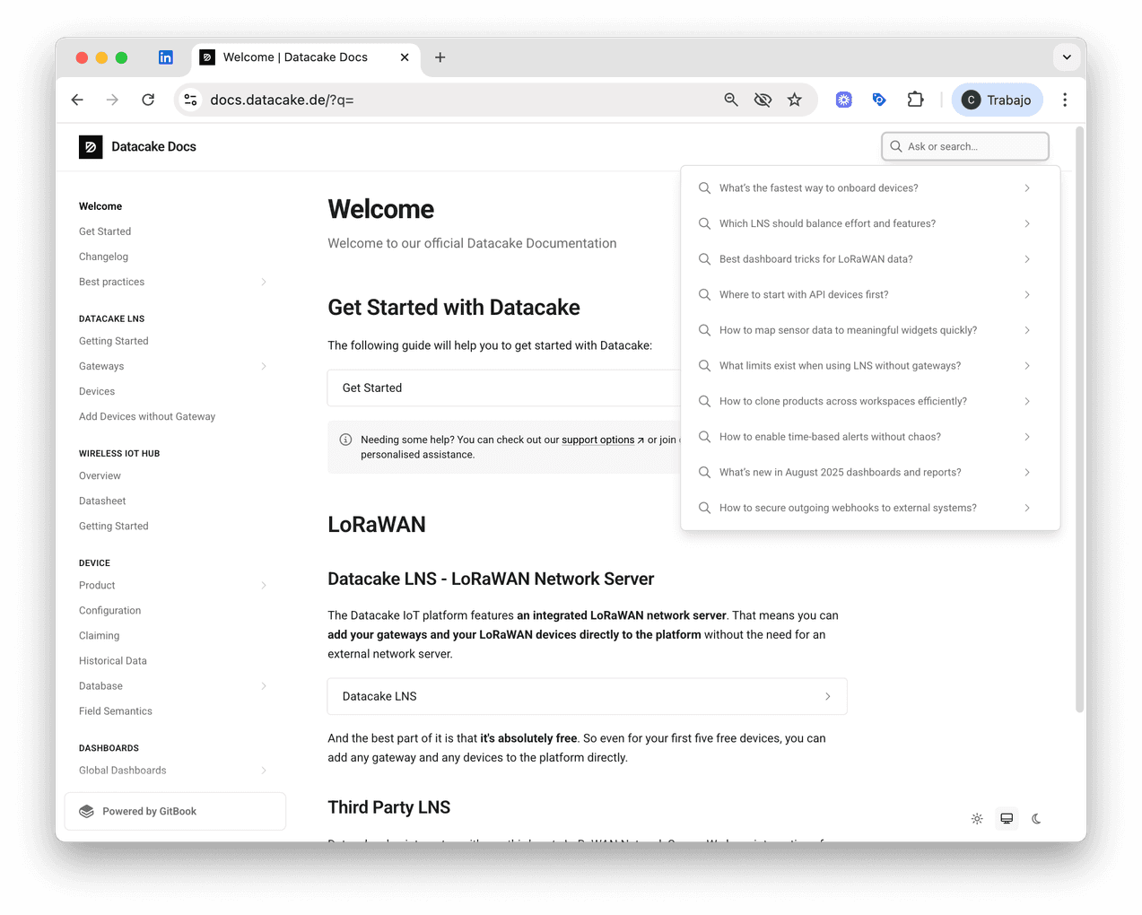Screen dimensions: 1142x915
Task: Open the Chrome three-dot menu
Action: pyautogui.click(x=1065, y=100)
